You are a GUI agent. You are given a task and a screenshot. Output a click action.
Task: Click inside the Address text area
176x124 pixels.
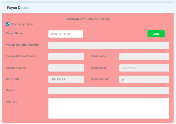click(109, 108)
